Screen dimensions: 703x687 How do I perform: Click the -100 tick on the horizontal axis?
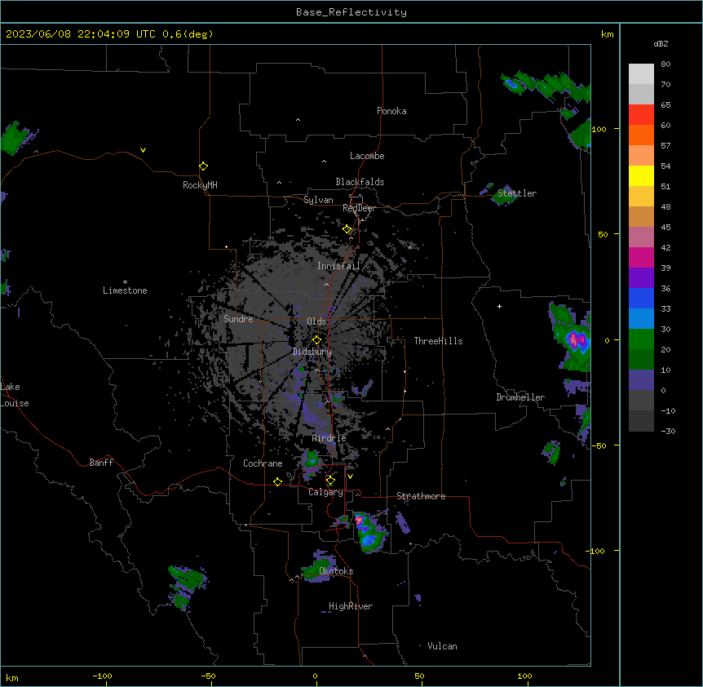click(102, 676)
